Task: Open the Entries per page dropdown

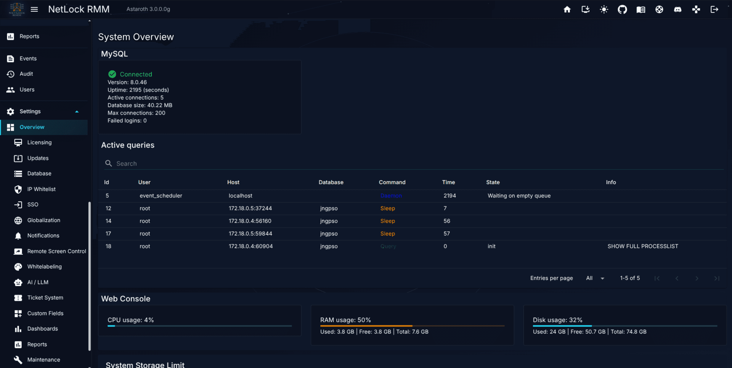Action: tap(595, 278)
